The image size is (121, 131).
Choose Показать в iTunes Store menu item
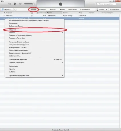[x=35, y=38]
